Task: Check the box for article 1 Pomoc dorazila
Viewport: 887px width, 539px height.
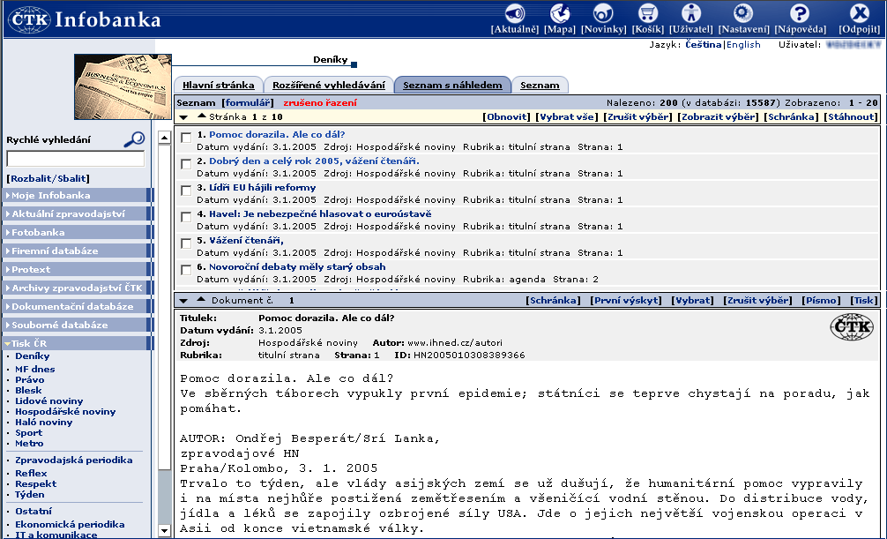Action: pos(186,138)
